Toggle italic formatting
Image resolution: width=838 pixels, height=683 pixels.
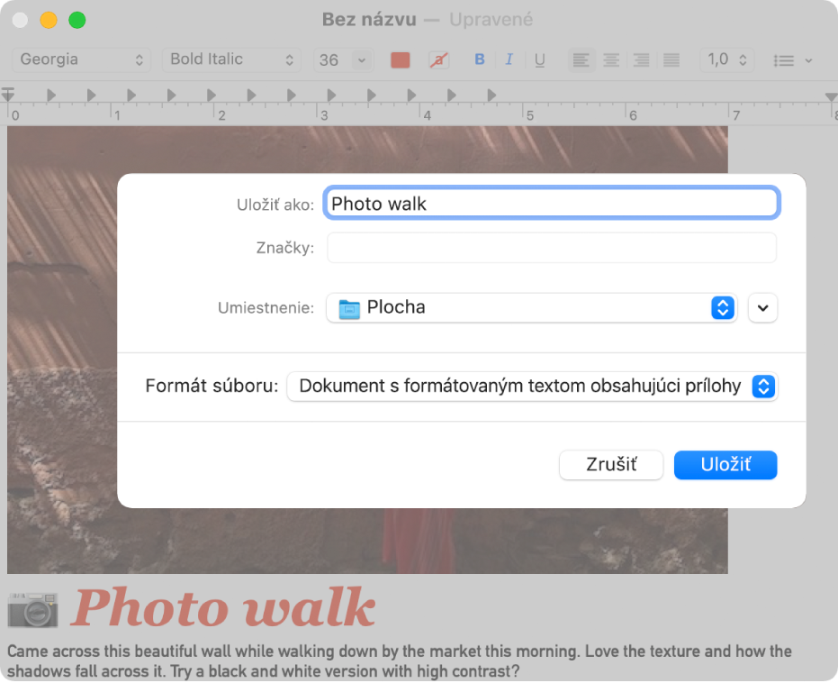(509, 59)
